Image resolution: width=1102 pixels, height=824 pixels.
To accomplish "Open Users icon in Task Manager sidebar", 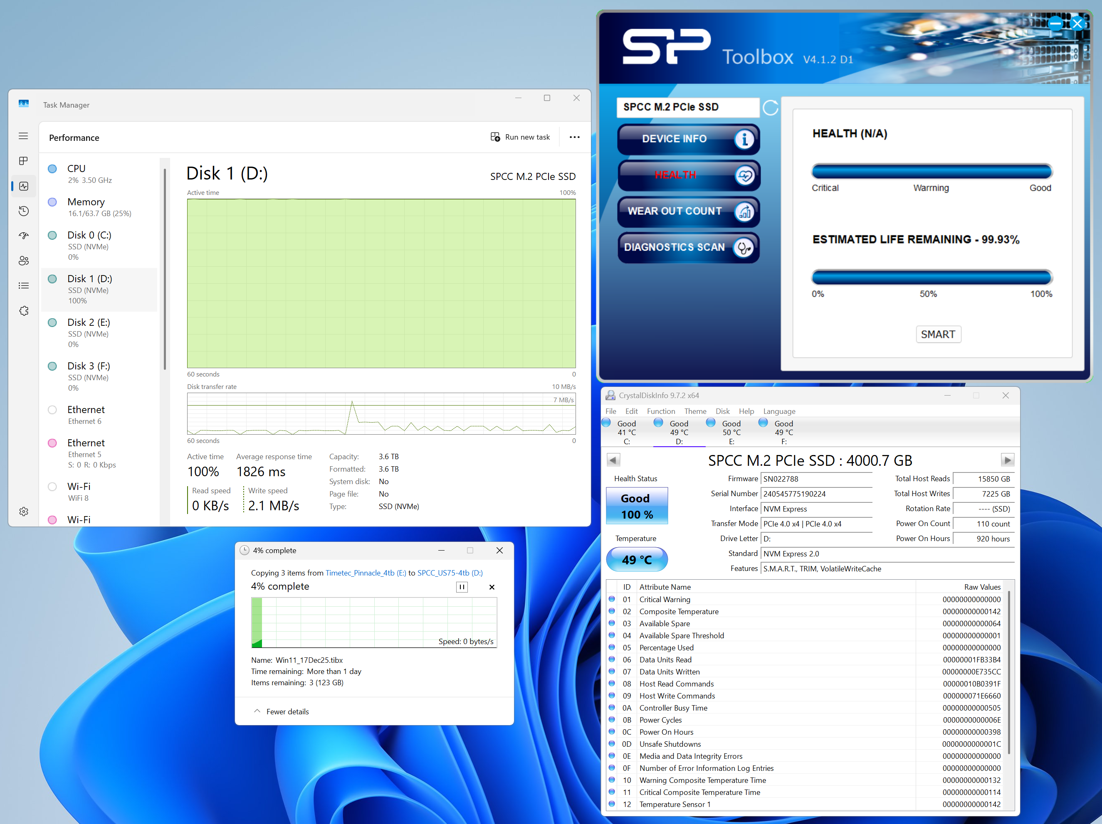I will point(23,261).
